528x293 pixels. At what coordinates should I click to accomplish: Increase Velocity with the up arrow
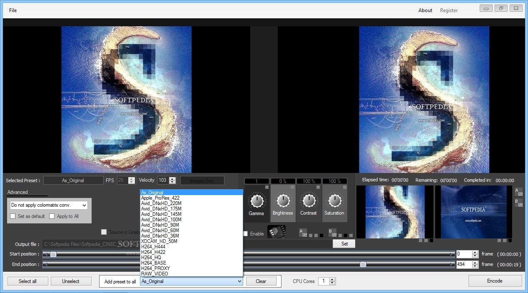click(172, 178)
